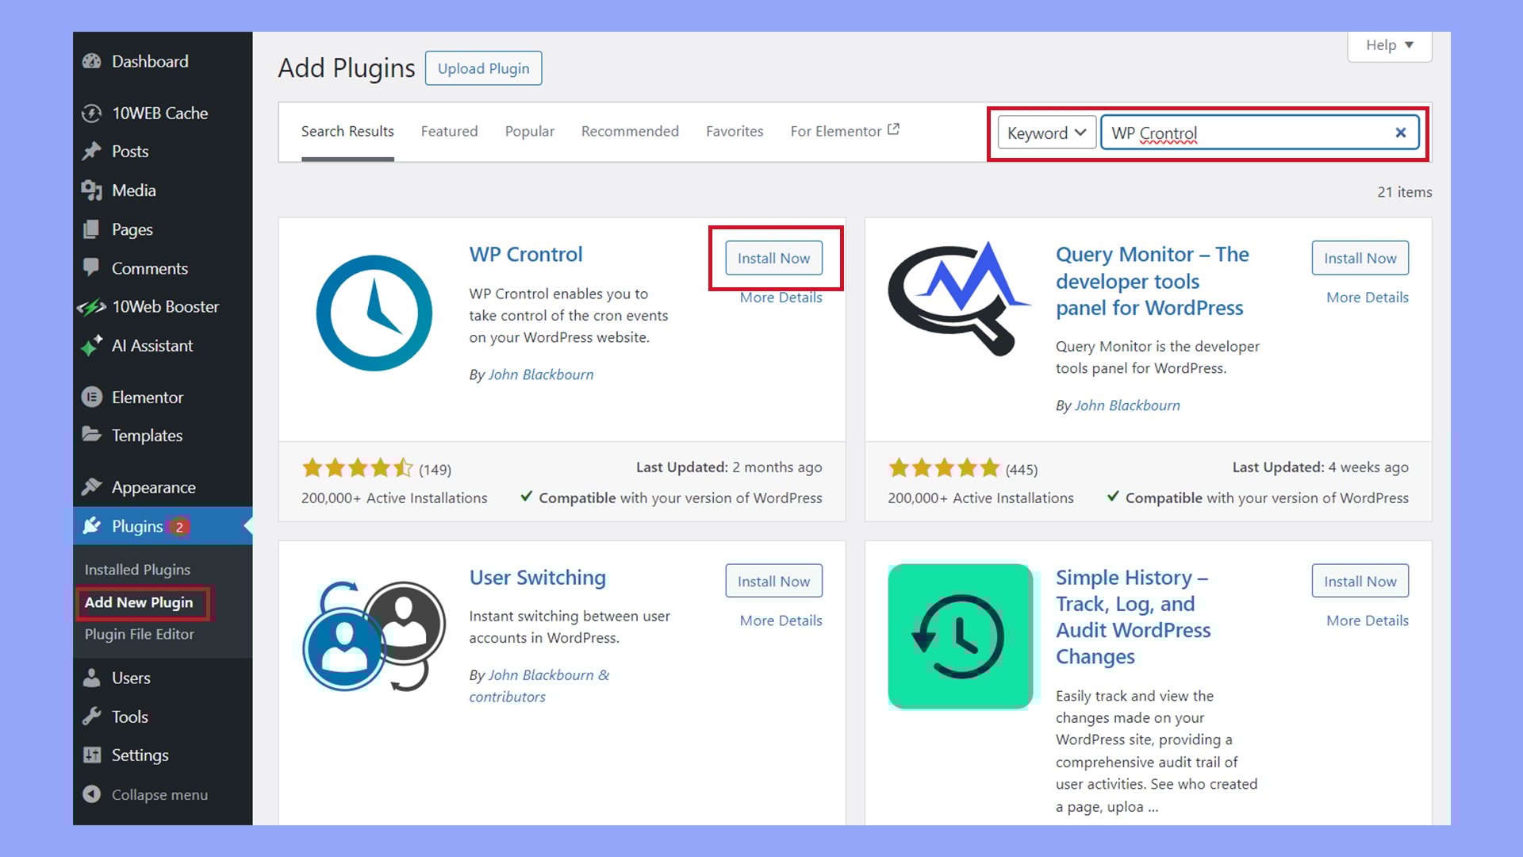Click the Settings sidebar icon
Image resolution: width=1523 pixels, height=857 pixels.
click(92, 755)
